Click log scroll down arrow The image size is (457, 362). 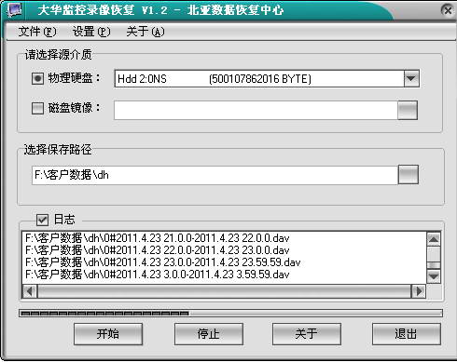pyautogui.click(x=434, y=275)
